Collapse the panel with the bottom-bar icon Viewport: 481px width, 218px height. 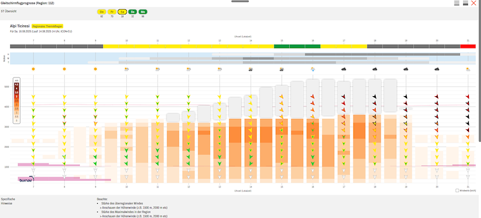tap(457, 3)
